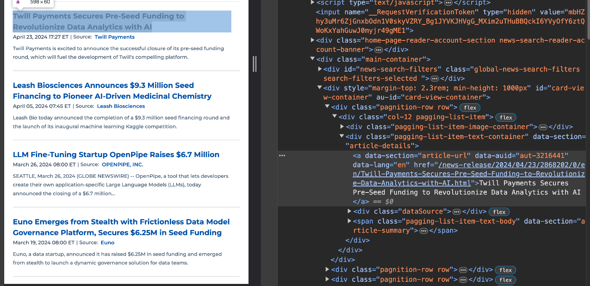Collapse the col-12 pagging-list-item div
This screenshot has width=590, height=286.
pyautogui.click(x=335, y=117)
